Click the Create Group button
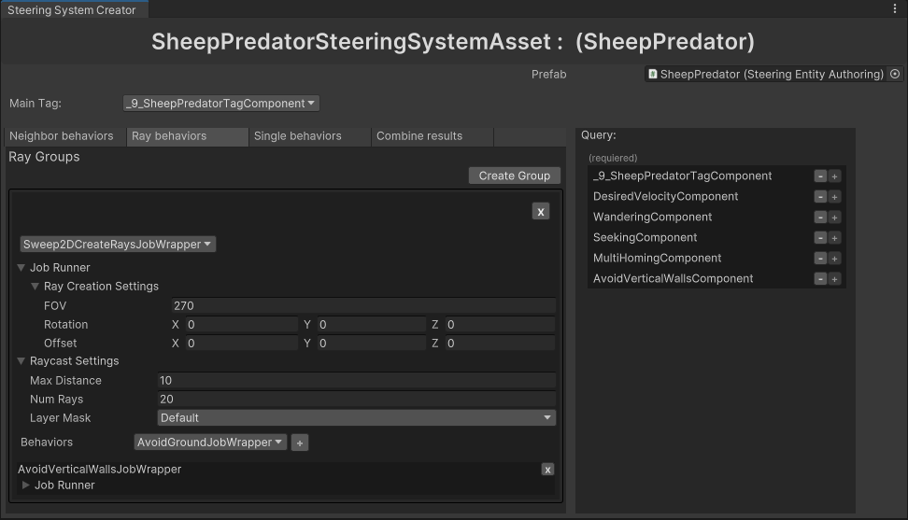 (x=514, y=176)
